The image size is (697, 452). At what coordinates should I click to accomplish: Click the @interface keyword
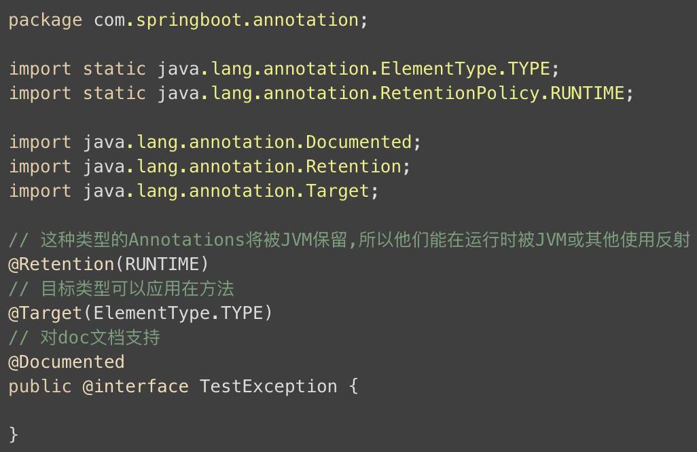pos(135,387)
